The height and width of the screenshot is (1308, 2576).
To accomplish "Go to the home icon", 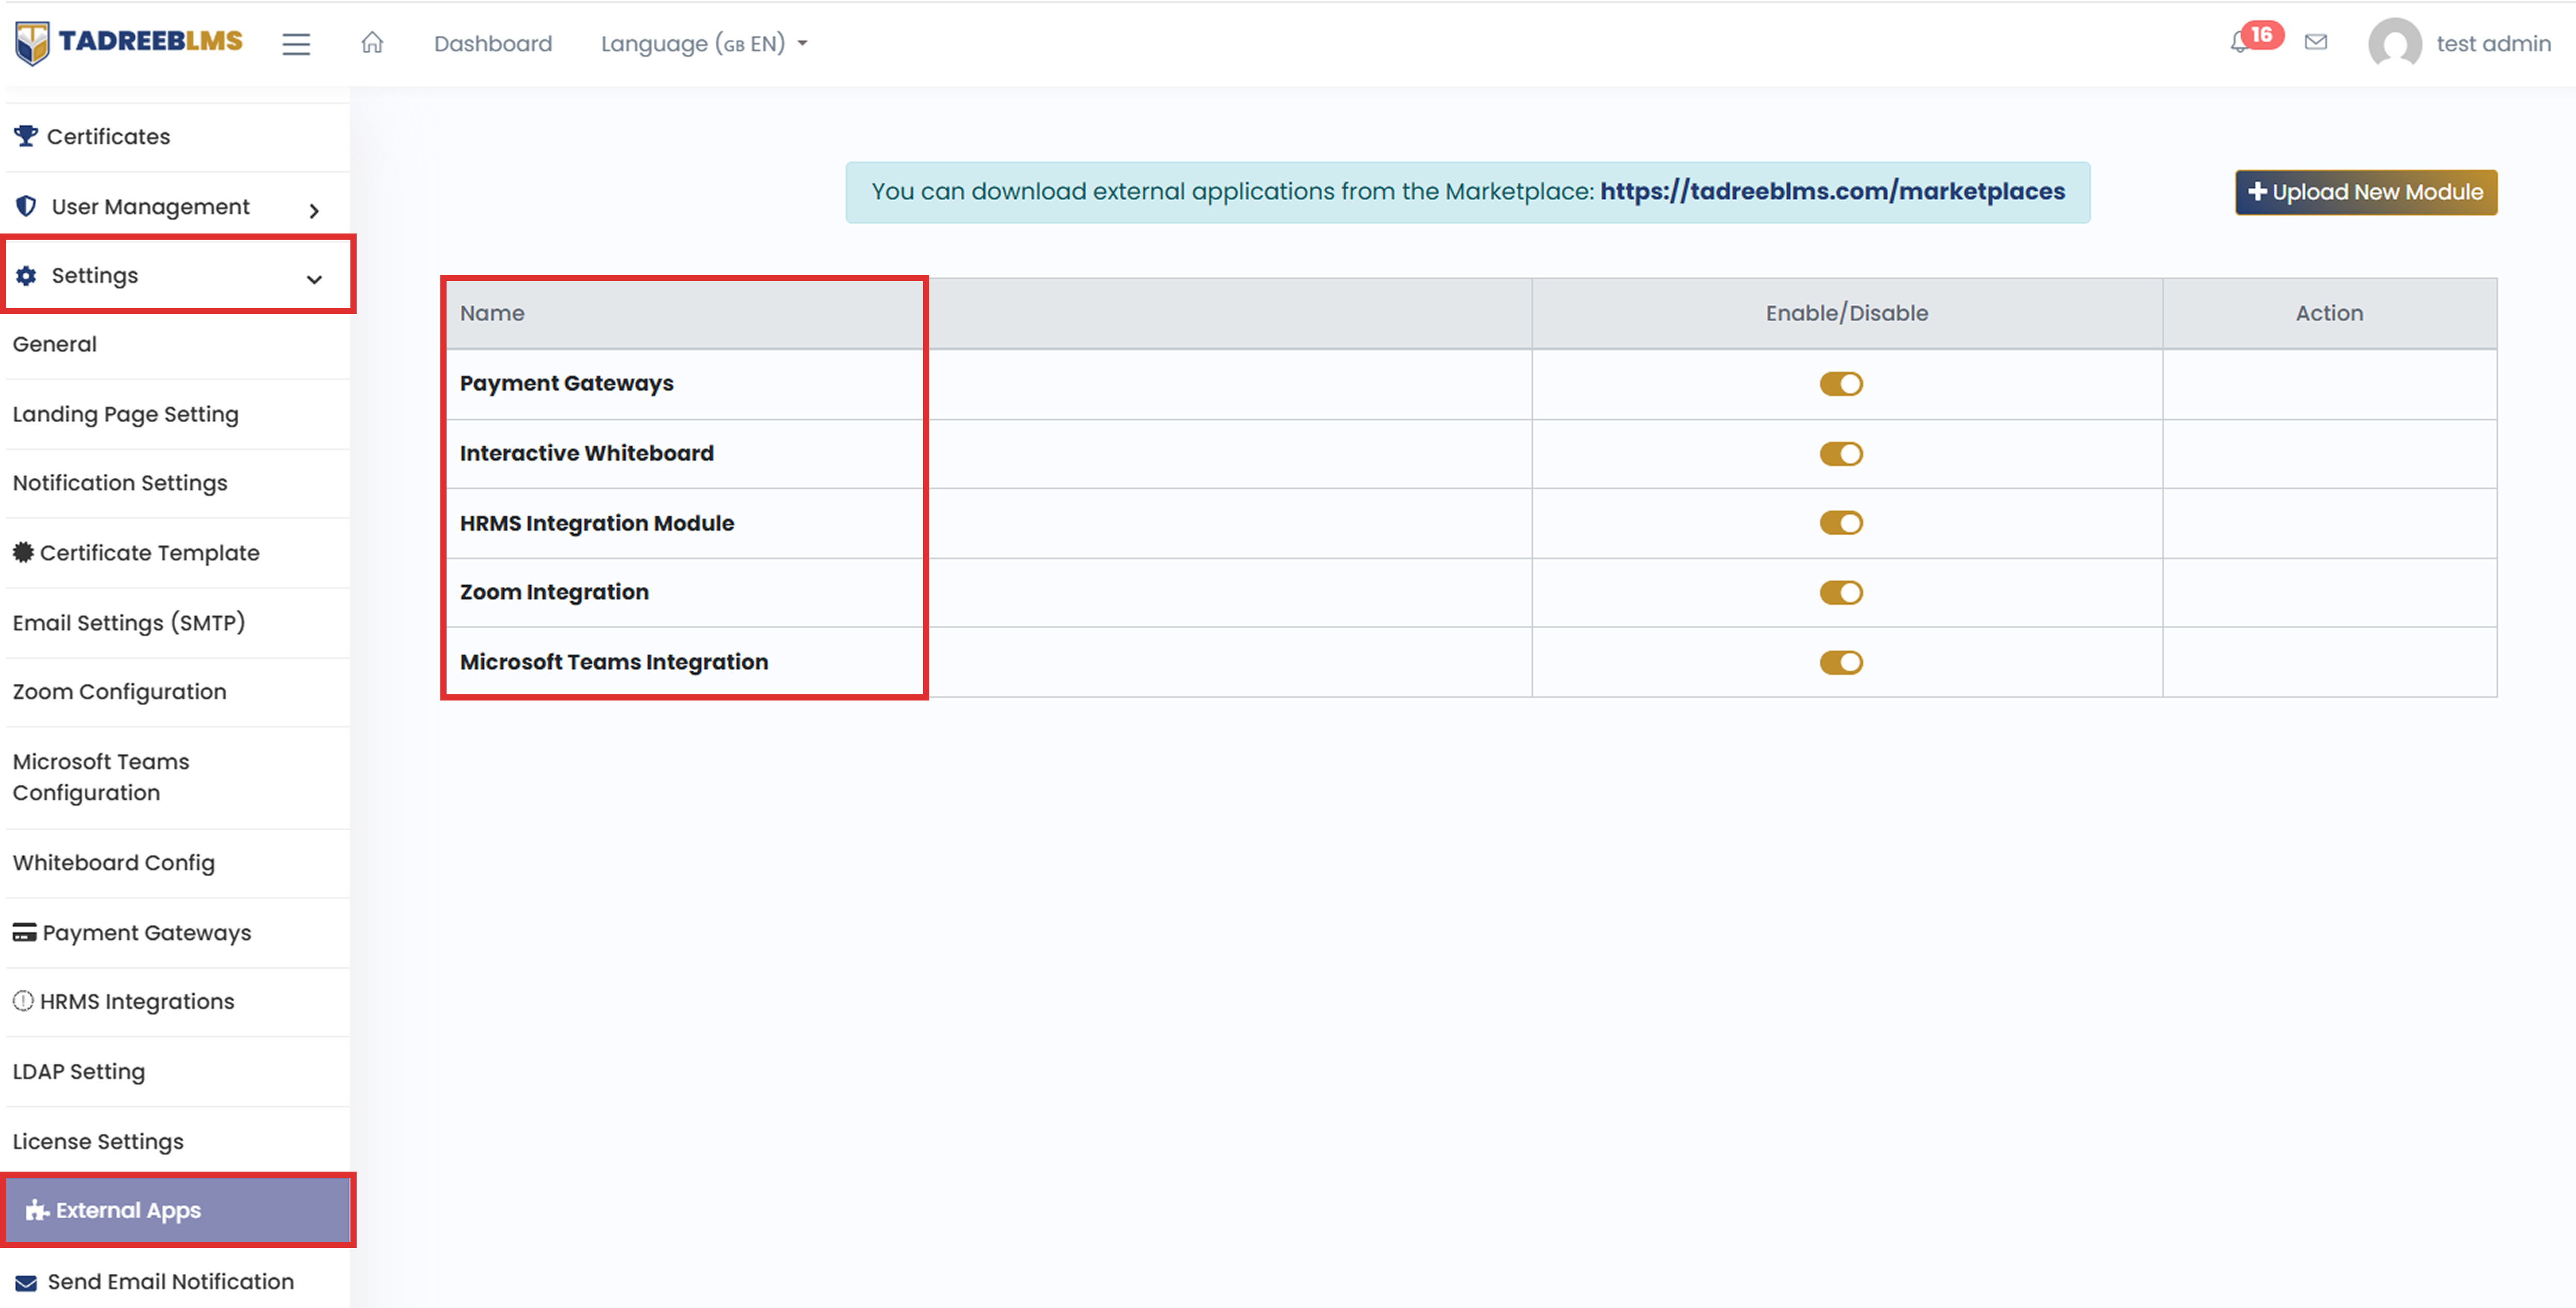I will click(372, 43).
